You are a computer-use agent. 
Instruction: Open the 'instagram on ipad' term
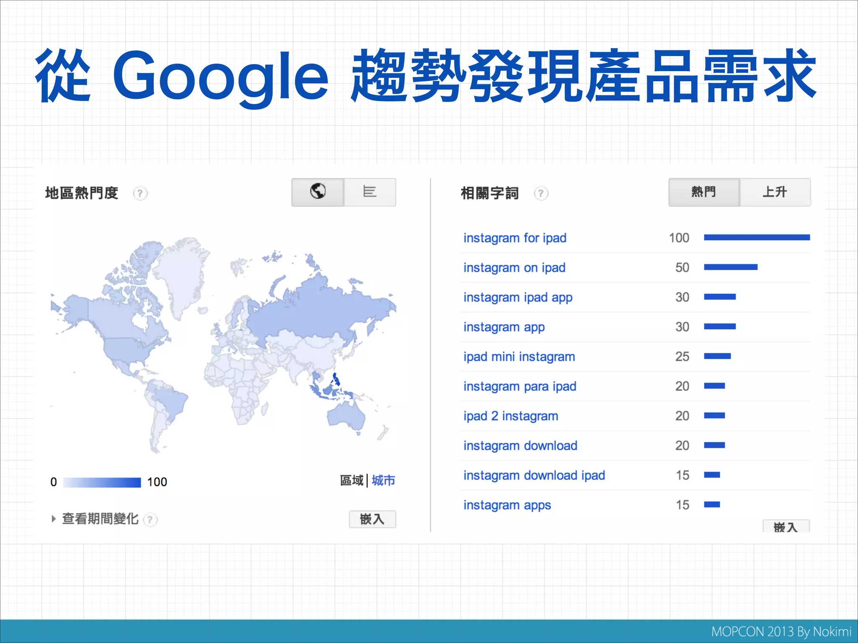click(x=514, y=267)
